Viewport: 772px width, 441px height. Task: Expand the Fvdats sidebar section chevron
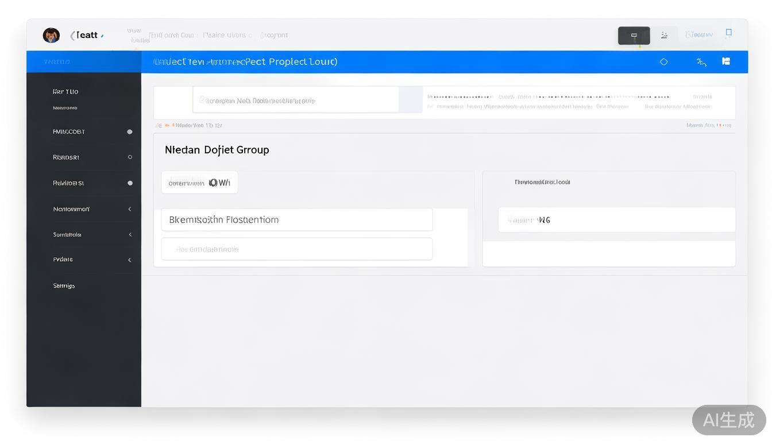coord(130,260)
